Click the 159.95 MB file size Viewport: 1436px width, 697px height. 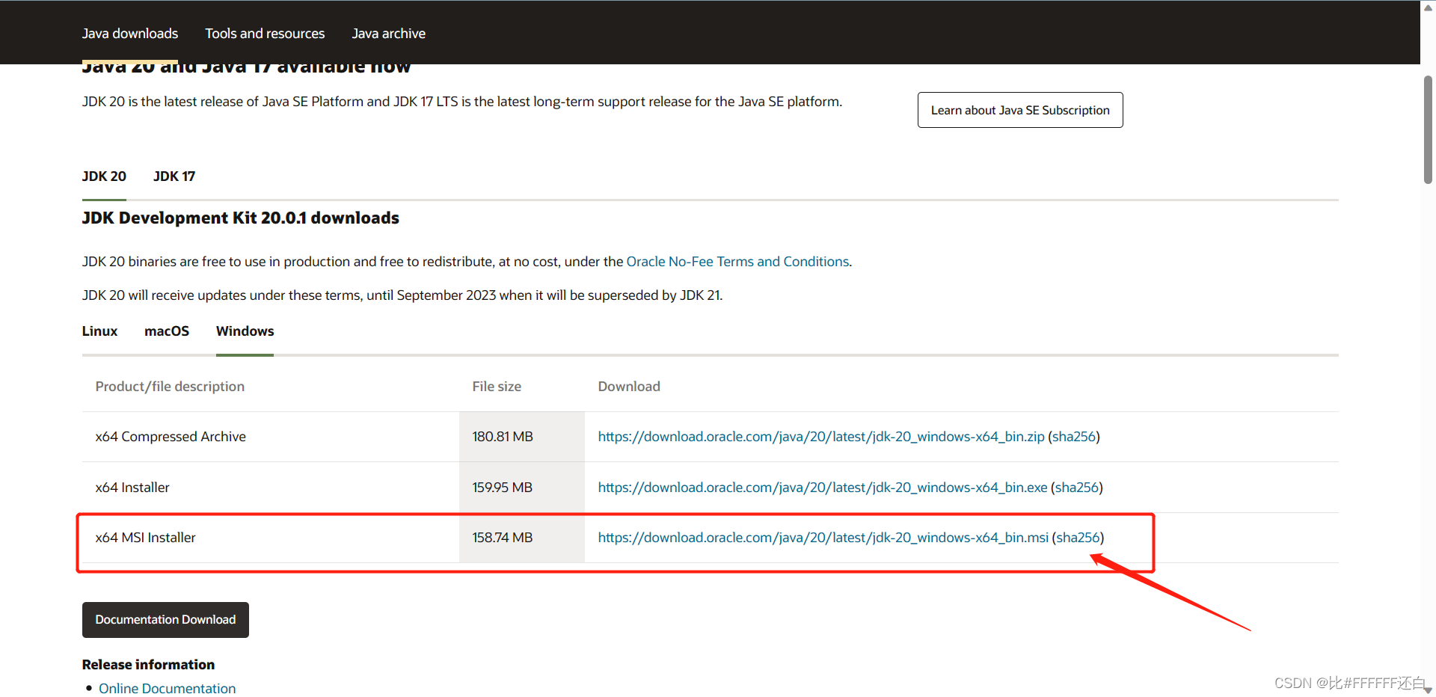(x=503, y=488)
